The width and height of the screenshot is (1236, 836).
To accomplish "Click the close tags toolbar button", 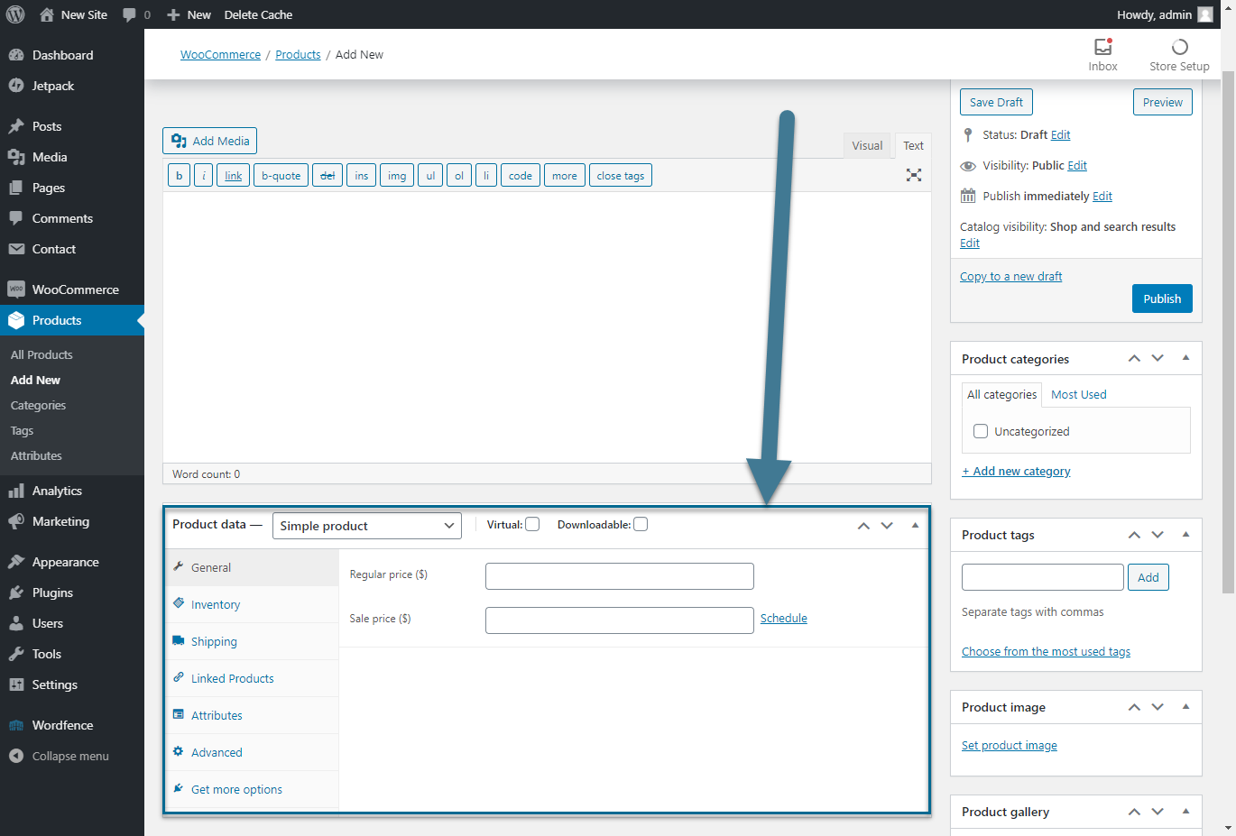I will (620, 175).
